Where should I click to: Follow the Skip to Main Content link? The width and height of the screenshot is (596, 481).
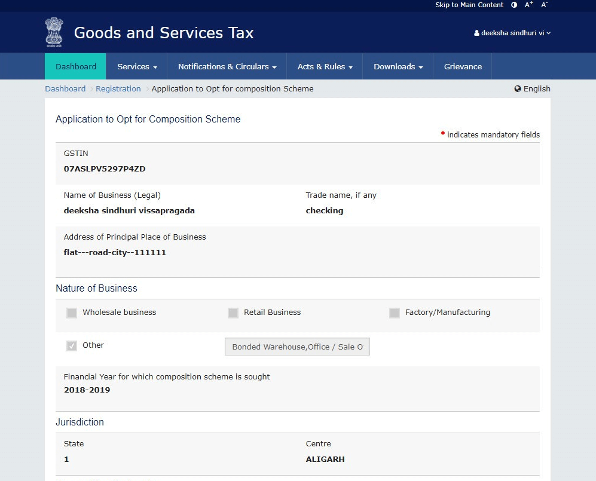(469, 5)
